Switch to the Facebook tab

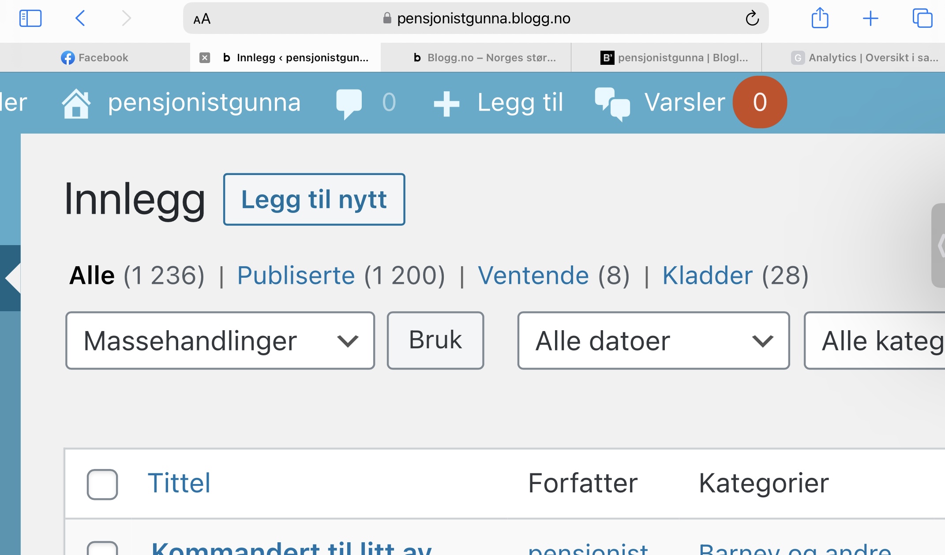coord(95,58)
